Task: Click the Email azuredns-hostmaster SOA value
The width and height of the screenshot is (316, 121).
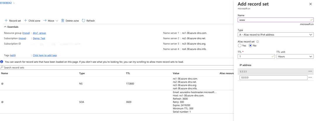Action: point(195,92)
